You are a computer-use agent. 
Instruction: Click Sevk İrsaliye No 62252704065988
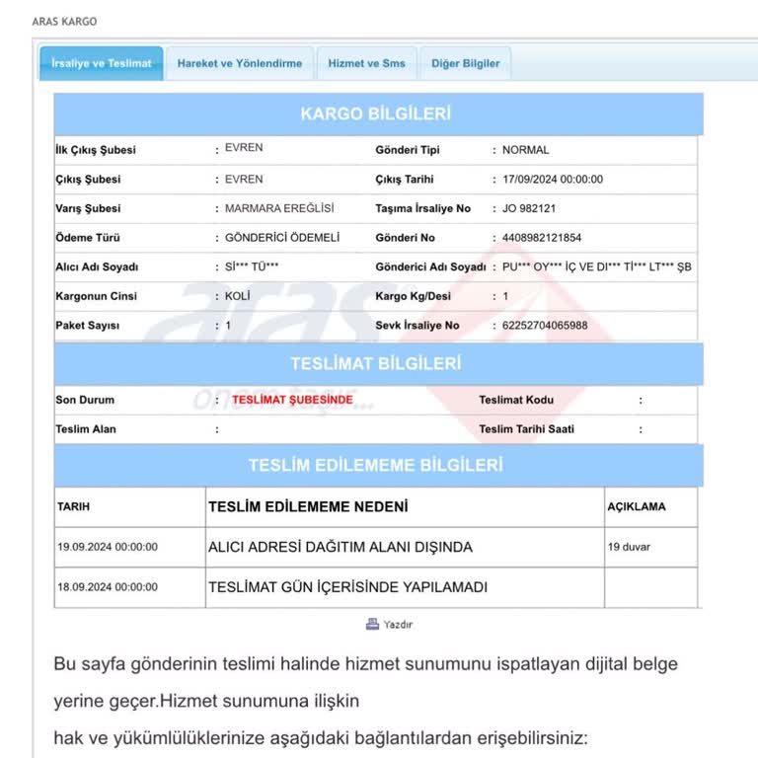click(x=545, y=326)
